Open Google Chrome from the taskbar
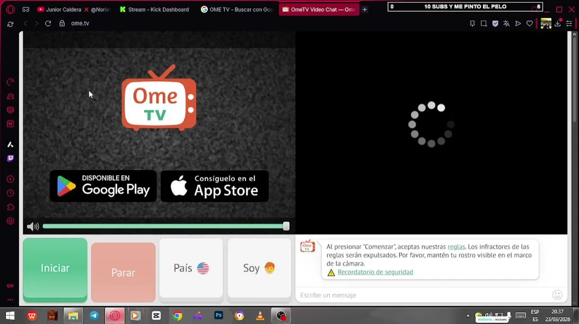The image size is (579, 324). coord(177,316)
